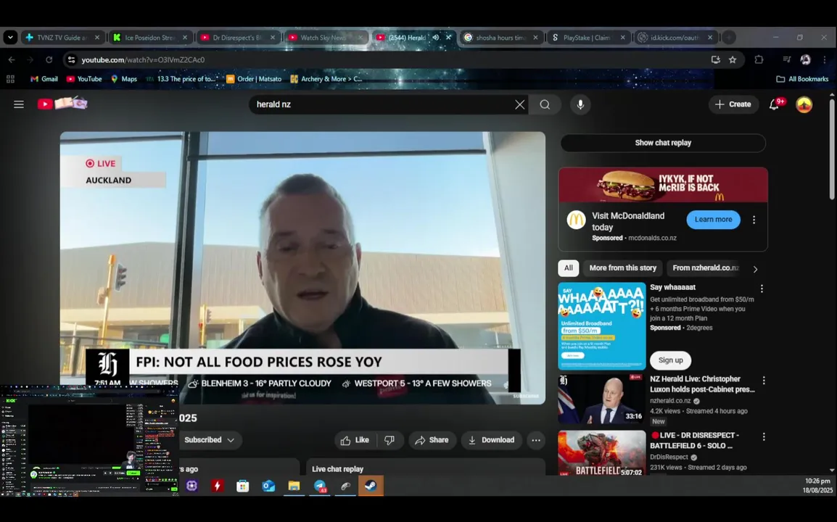Open Telegram from the taskbar

click(320, 486)
